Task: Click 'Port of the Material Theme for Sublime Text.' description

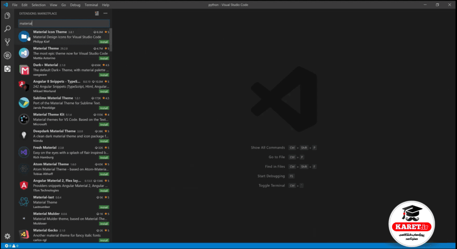Action: pyautogui.click(x=67, y=103)
